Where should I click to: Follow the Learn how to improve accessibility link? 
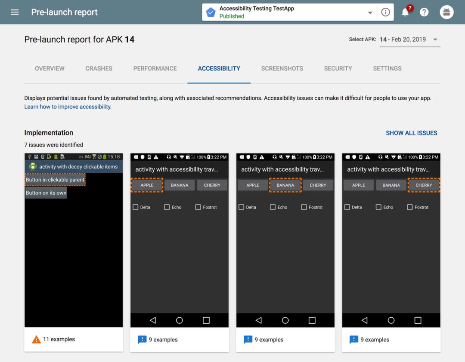pyautogui.click(x=68, y=107)
